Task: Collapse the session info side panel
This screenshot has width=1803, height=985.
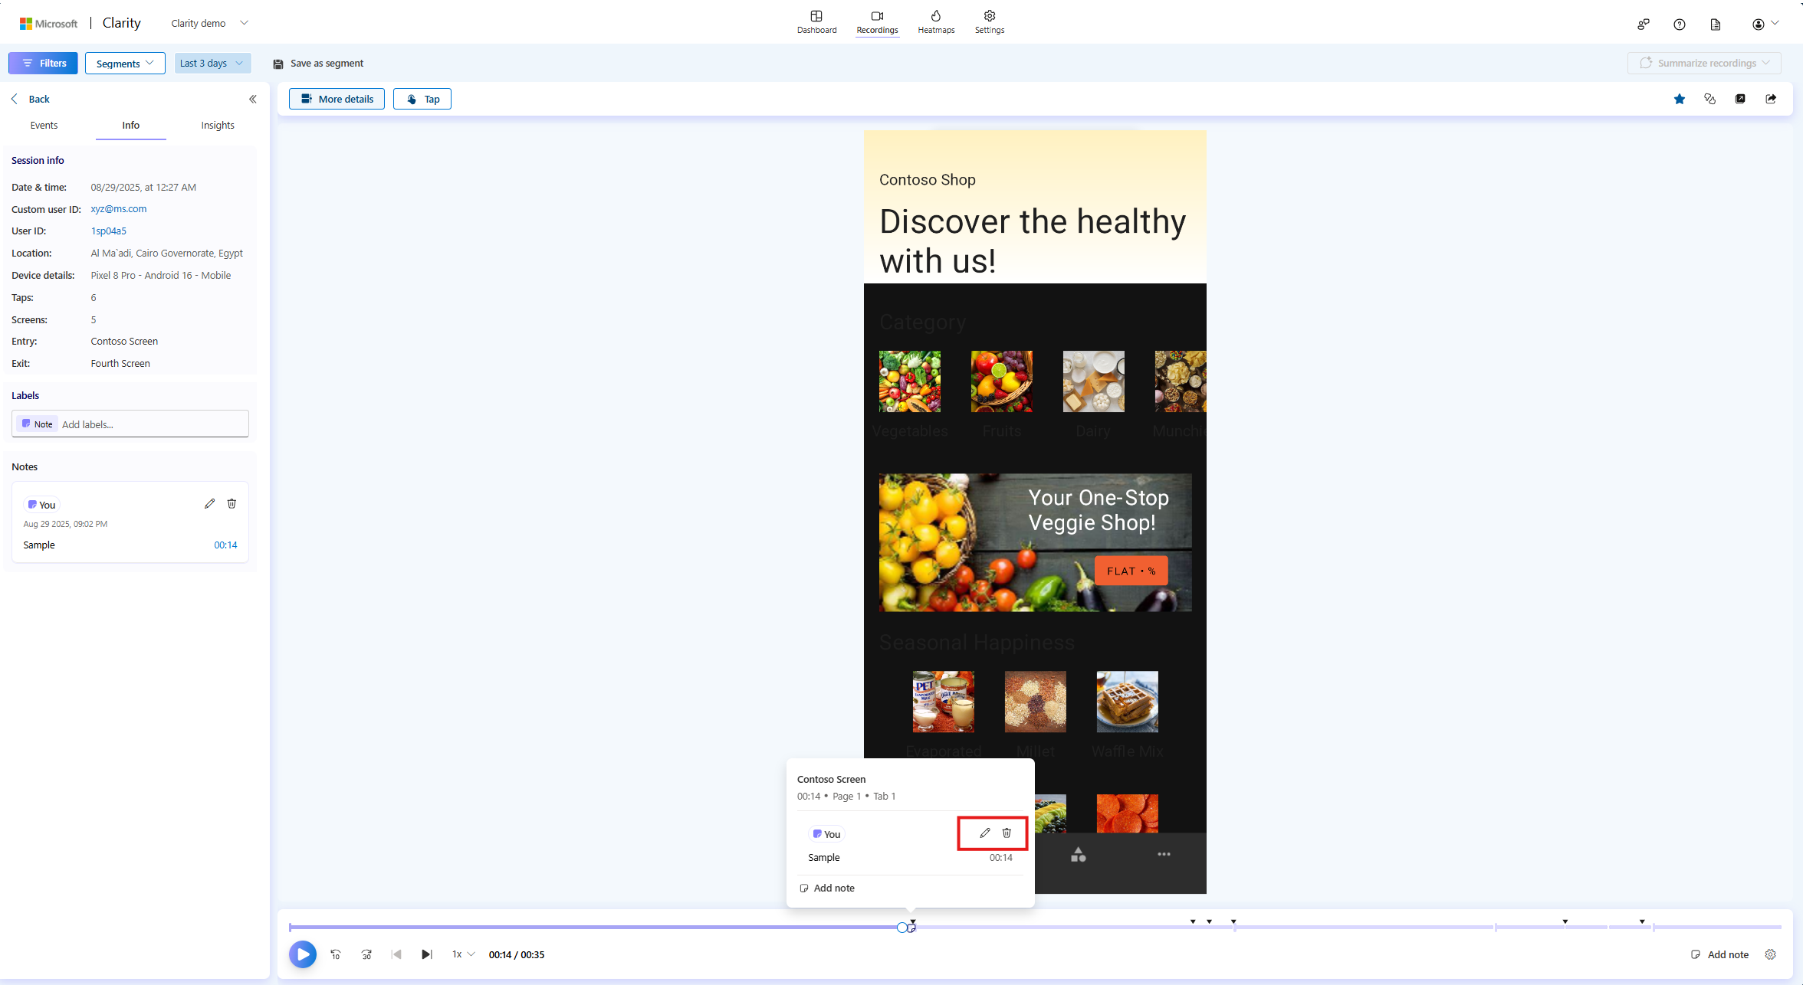Action: click(252, 99)
